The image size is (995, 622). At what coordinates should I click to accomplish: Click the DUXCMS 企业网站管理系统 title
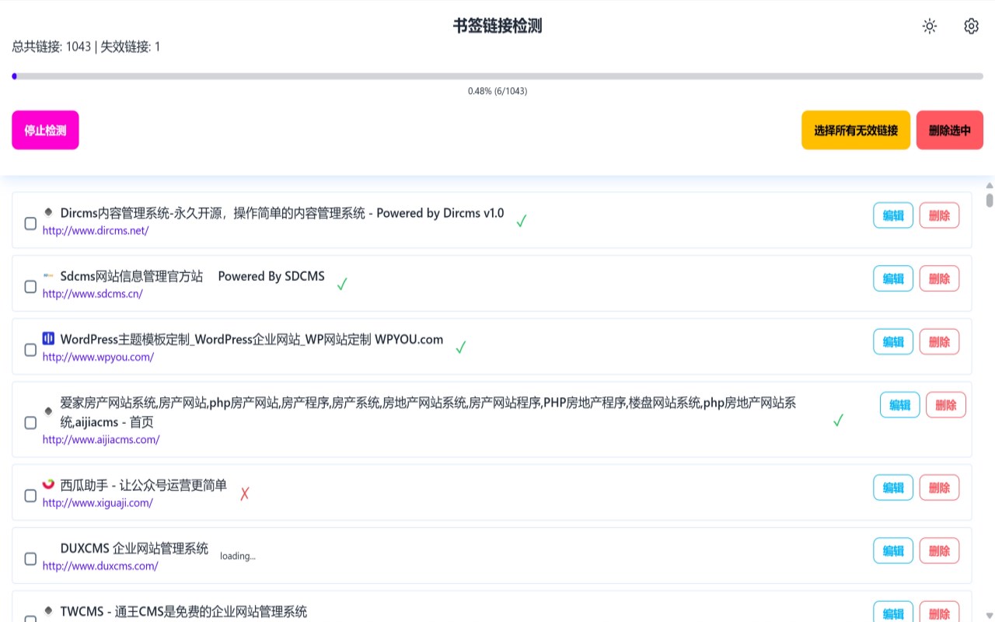pyautogui.click(x=134, y=548)
